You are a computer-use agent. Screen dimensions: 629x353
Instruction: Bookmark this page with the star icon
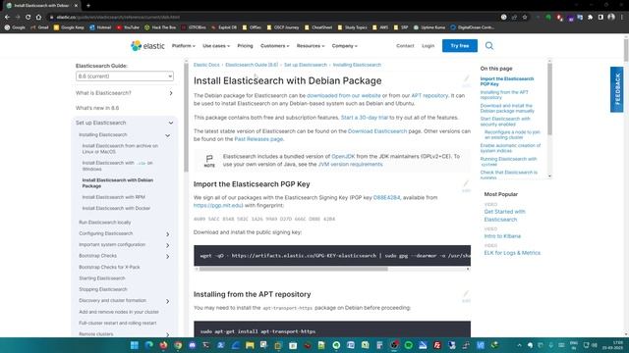point(525,18)
